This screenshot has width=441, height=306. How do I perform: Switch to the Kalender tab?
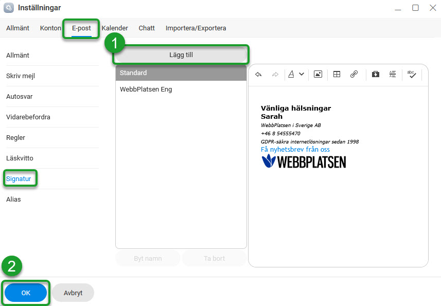click(x=115, y=28)
